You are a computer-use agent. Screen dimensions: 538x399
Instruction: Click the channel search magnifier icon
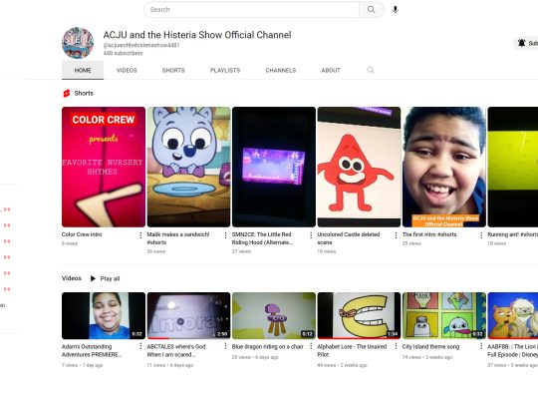tap(371, 70)
